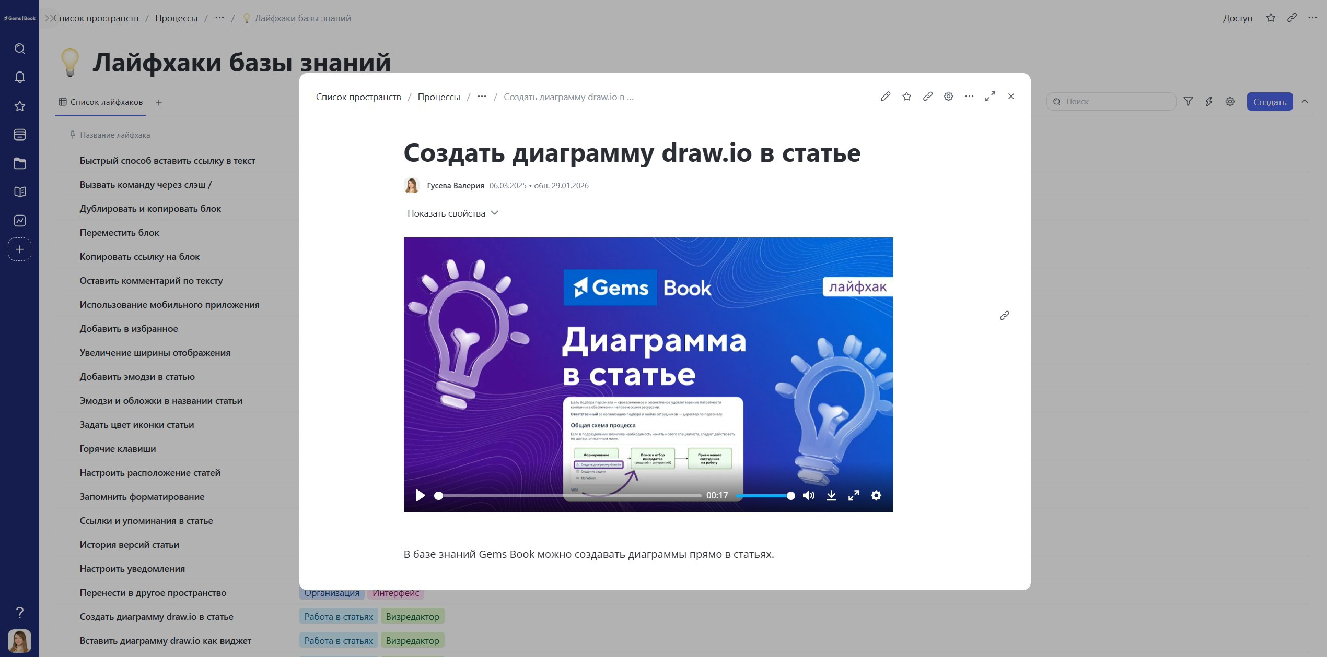Screen dimensions: 1327x657
Task: Open the knowledge base book icon
Action: pyautogui.click(x=20, y=192)
